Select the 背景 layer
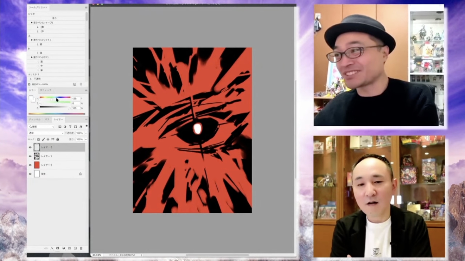 pyautogui.click(x=57, y=174)
